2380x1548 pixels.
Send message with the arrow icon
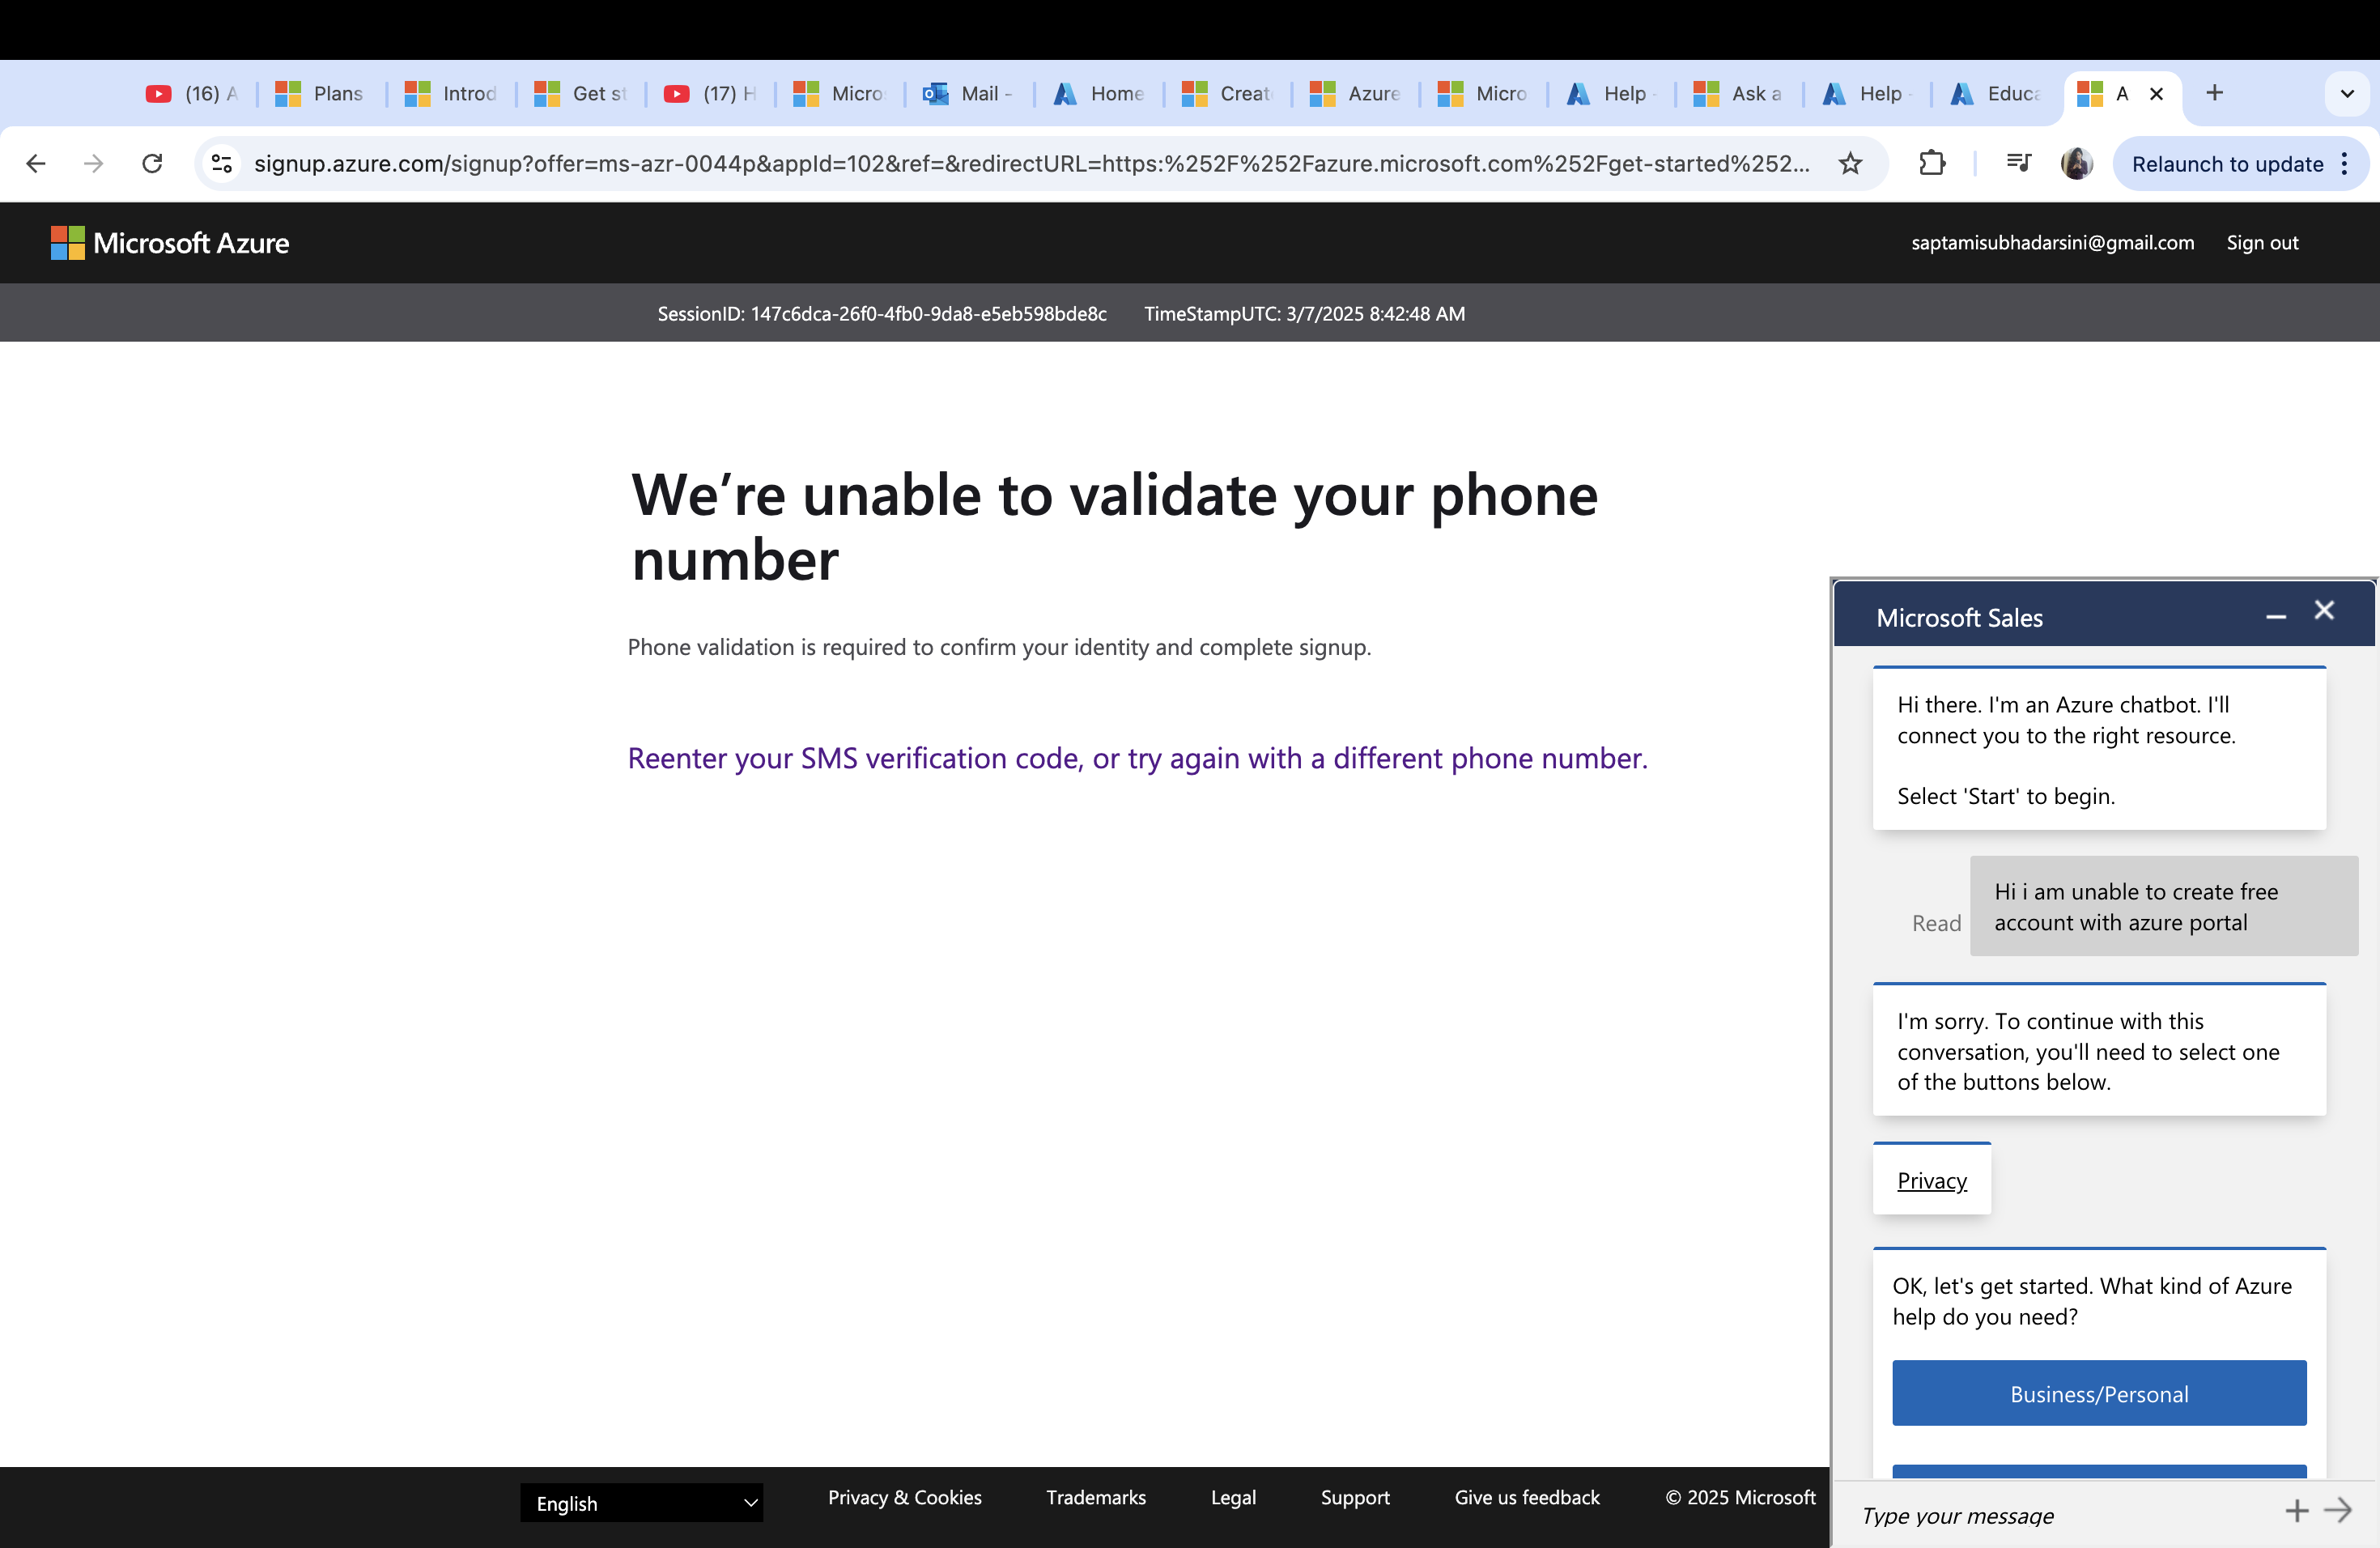2338,1510
